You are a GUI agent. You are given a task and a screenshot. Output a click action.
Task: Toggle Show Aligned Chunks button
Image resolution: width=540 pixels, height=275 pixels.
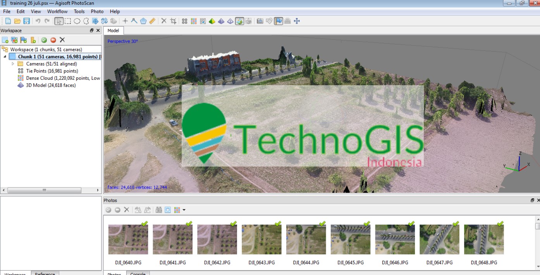click(x=288, y=21)
